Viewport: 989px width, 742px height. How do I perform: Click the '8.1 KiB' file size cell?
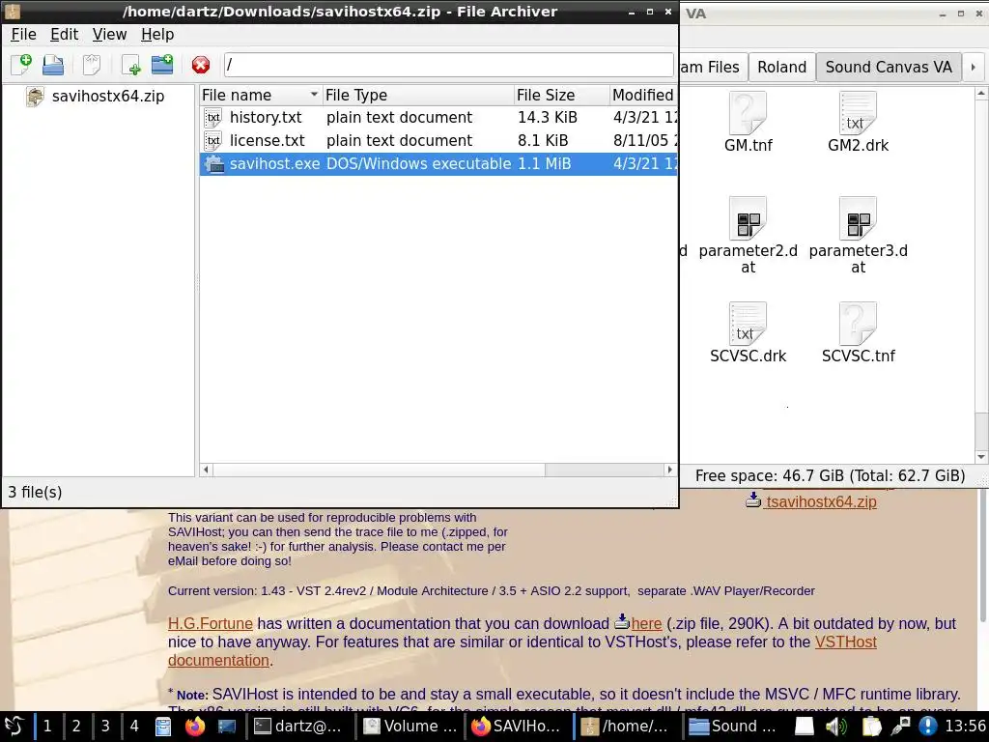(543, 140)
